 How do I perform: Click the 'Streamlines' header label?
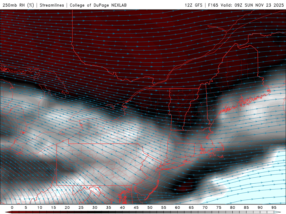[x=52, y=5]
